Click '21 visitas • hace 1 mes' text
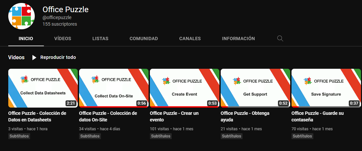362x151 pixels. click(241, 129)
